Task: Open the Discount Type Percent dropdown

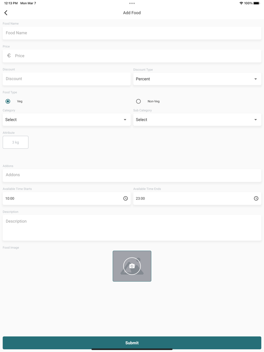Action: point(197,79)
